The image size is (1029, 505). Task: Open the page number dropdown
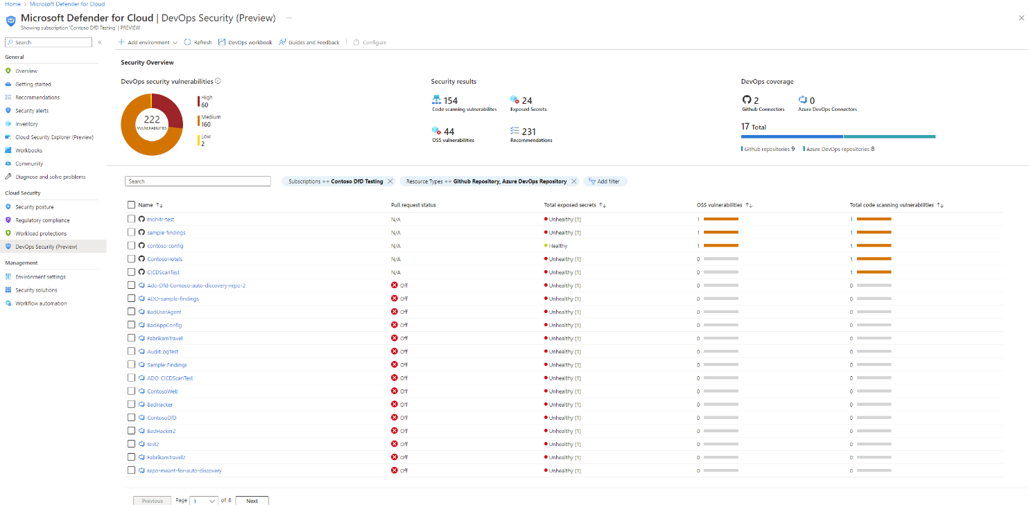[x=205, y=501]
